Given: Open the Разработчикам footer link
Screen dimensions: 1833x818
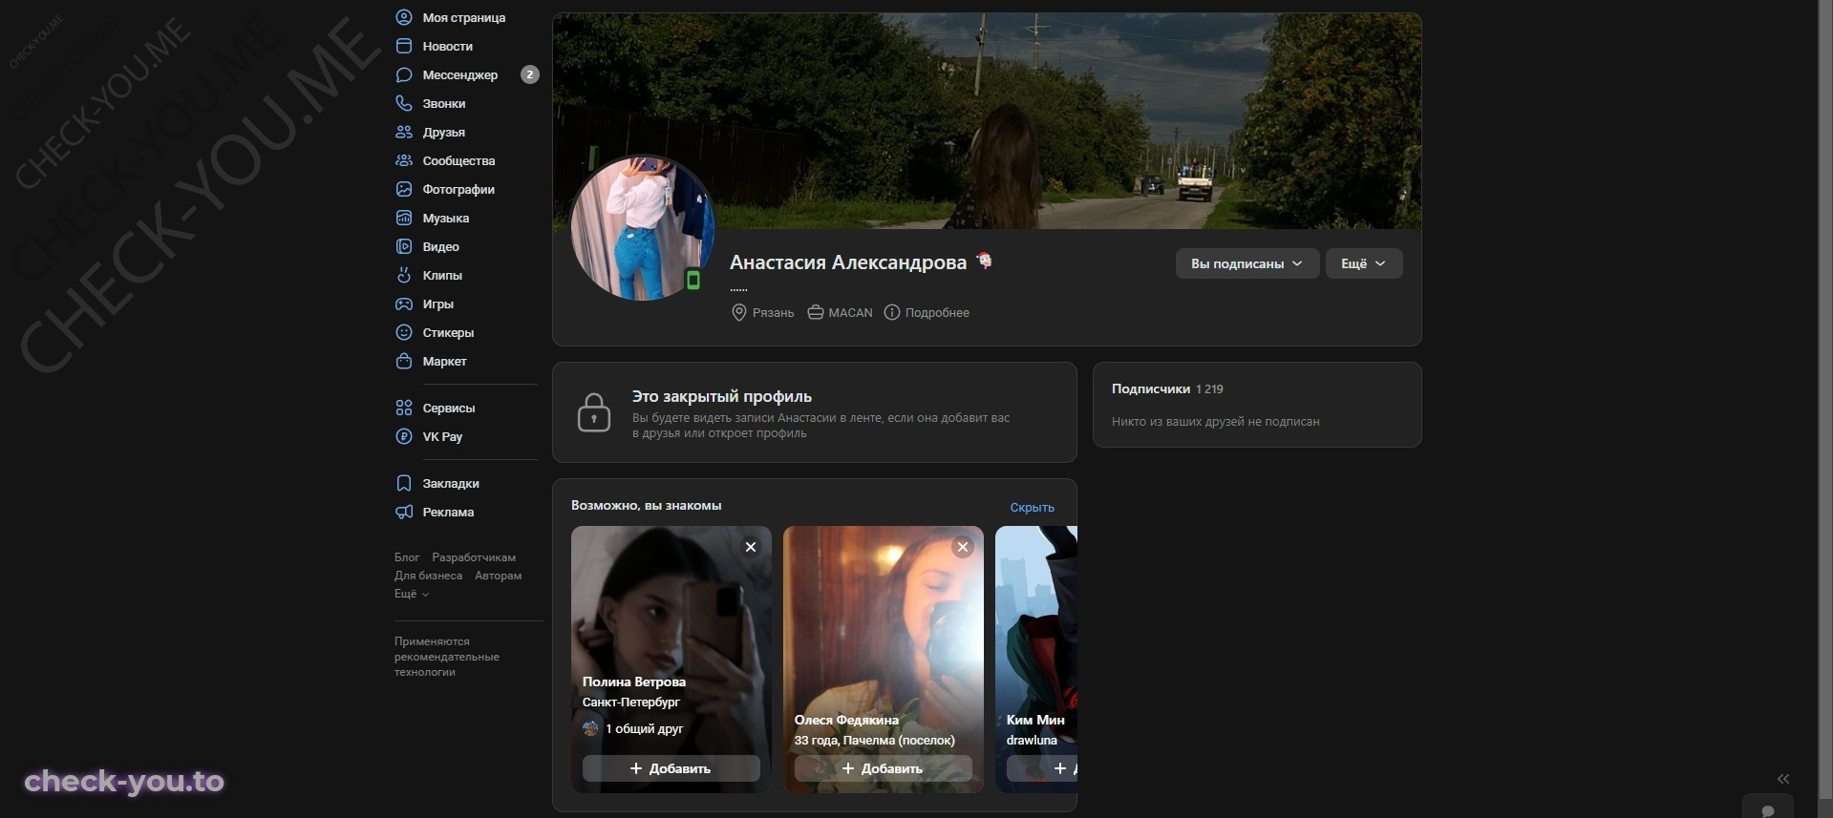Looking at the screenshot, I should point(474,557).
